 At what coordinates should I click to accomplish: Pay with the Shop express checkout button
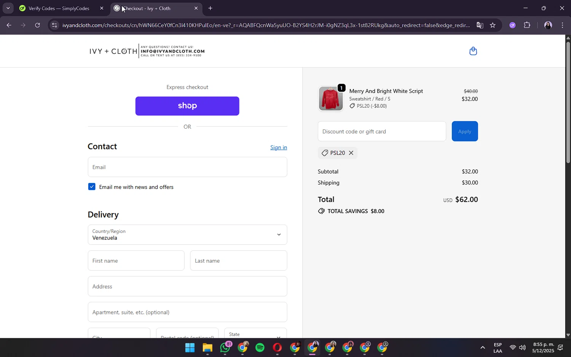tap(187, 106)
